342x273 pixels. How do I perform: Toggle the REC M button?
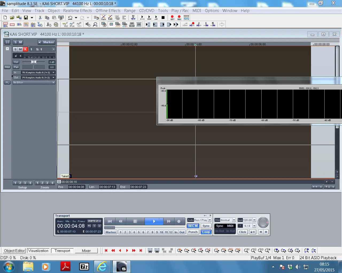[x=193, y=226]
